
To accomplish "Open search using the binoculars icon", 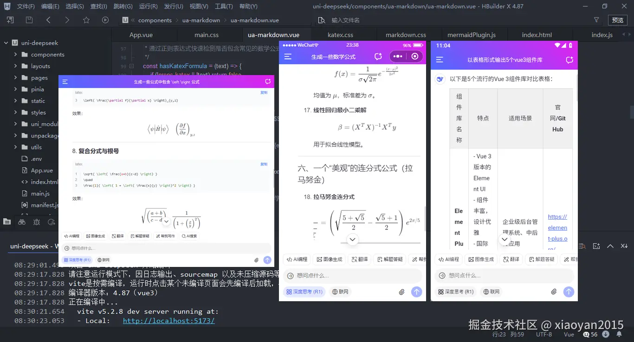I will tap(21, 222).
